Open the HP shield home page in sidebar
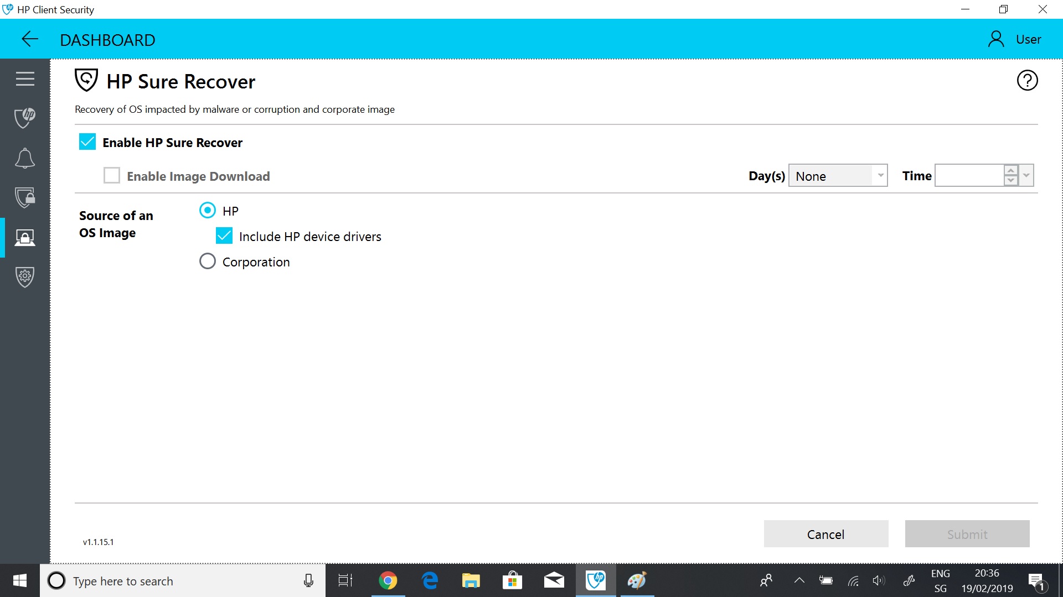Viewport: 1063px width, 597px height. [25, 118]
